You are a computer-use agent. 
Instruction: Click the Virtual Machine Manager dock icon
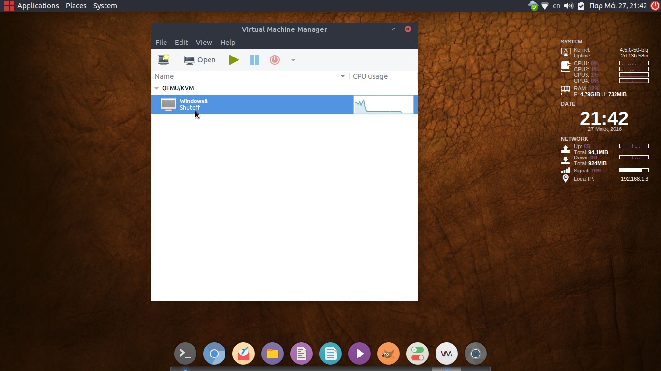click(447, 354)
